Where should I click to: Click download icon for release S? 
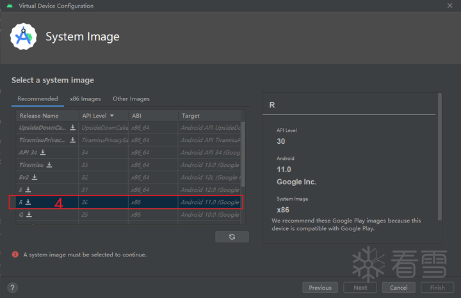28,189
